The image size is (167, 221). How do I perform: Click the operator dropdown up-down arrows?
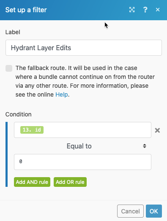145,146
